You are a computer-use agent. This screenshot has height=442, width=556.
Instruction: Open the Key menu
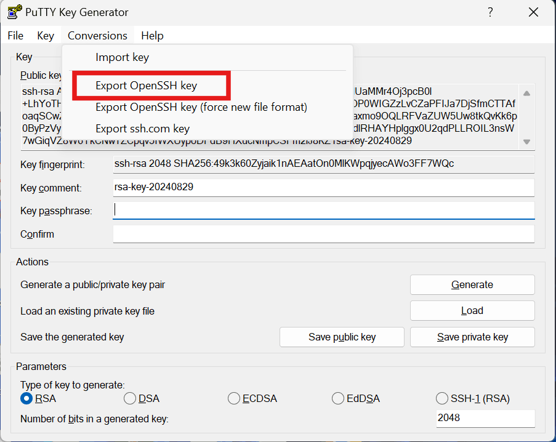click(46, 36)
